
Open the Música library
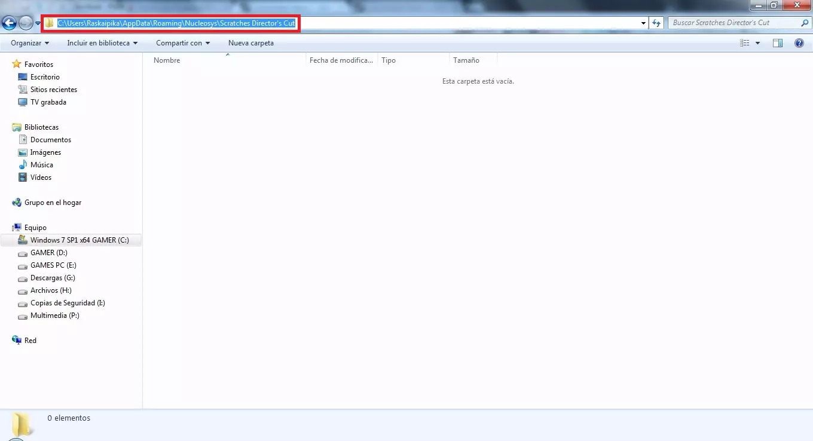42,165
